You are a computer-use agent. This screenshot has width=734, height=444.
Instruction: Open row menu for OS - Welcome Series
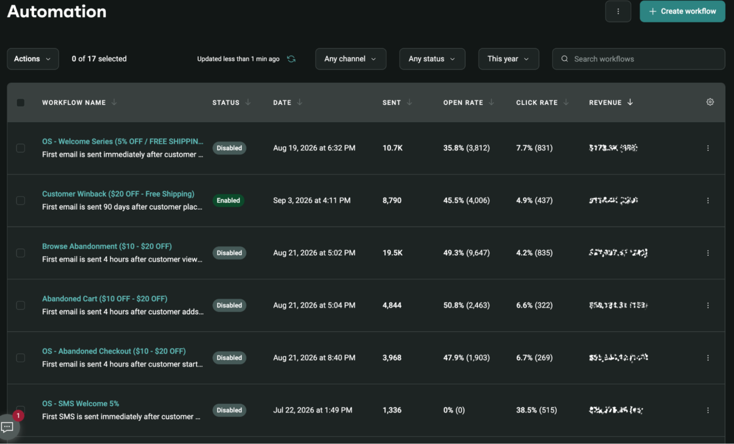pyautogui.click(x=708, y=148)
